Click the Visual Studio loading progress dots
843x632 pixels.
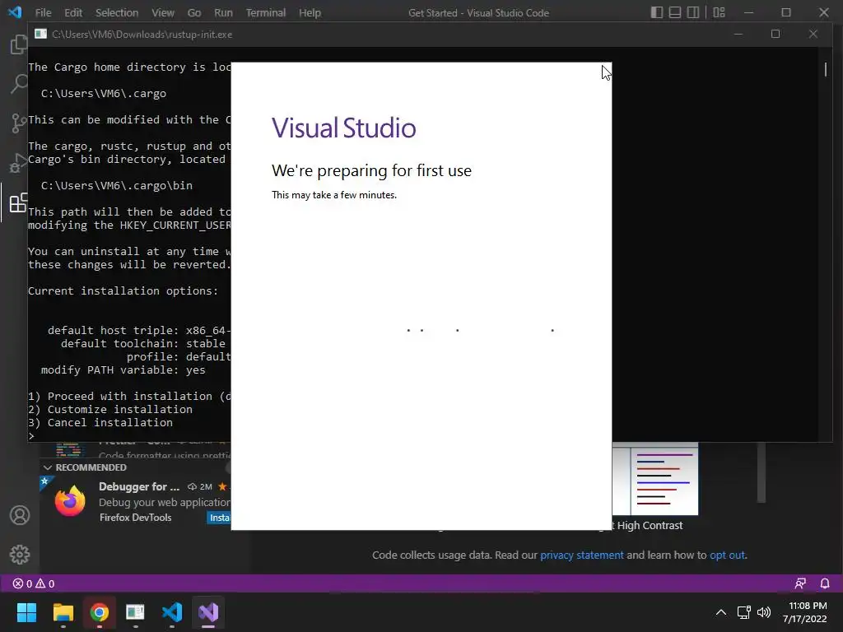coord(480,330)
